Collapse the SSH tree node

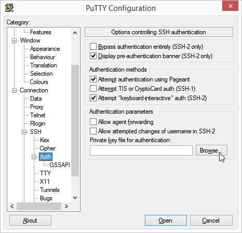pyautogui.click(x=24, y=132)
